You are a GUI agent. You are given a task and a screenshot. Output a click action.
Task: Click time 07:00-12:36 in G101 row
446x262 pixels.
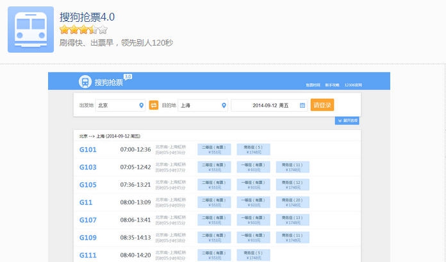pyautogui.click(x=135, y=150)
